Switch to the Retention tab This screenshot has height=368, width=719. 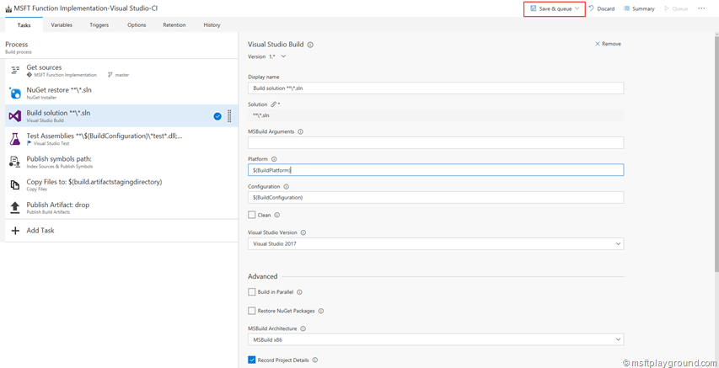coord(174,24)
